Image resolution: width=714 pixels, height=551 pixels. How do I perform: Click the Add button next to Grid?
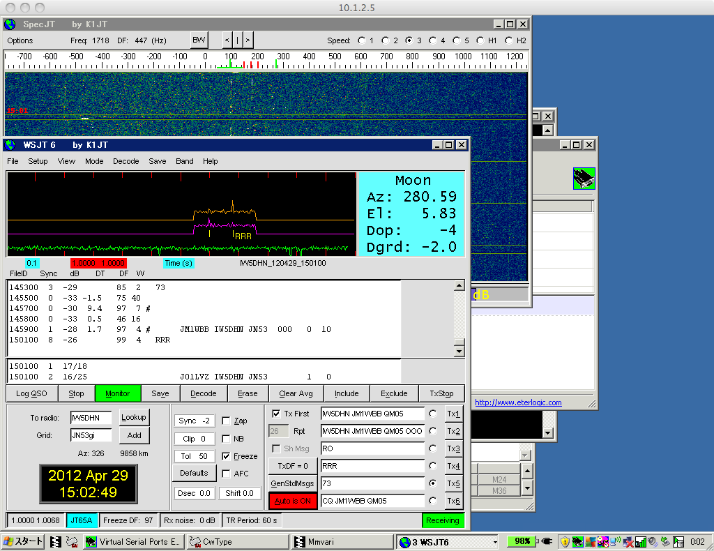pyautogui.click(x=134, y=435)
